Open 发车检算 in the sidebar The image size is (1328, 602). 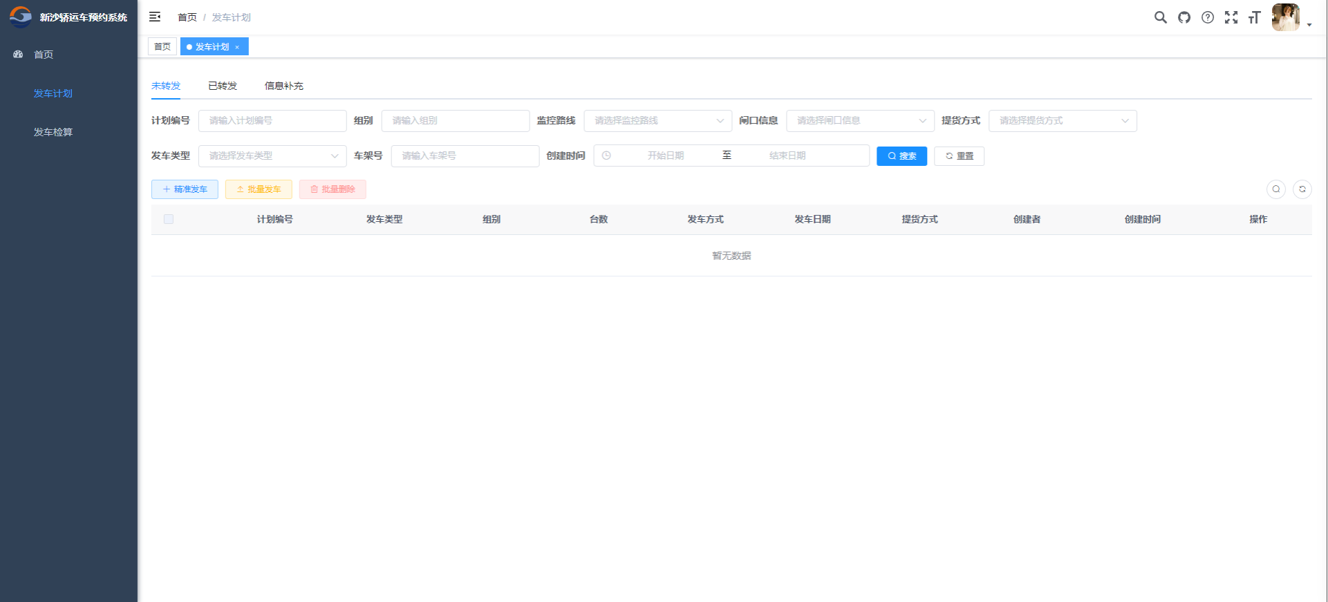pyautogui.click(x=53, y=132)
